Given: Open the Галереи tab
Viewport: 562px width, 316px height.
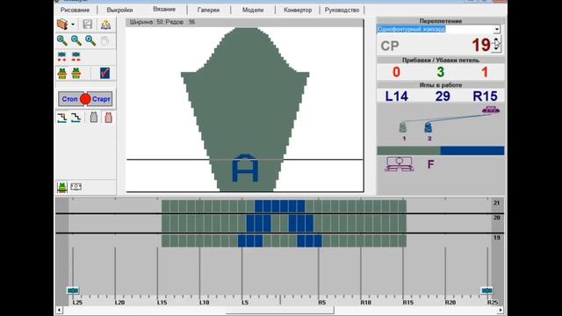Looking at the screenshot, I should [x=208, y=10].
